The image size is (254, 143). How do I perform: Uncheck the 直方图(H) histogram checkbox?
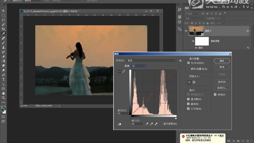188,99
